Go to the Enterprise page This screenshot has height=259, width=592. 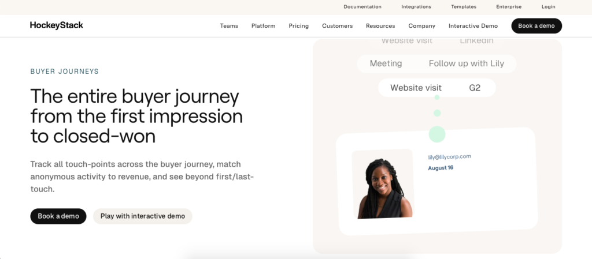pos(509,7)
